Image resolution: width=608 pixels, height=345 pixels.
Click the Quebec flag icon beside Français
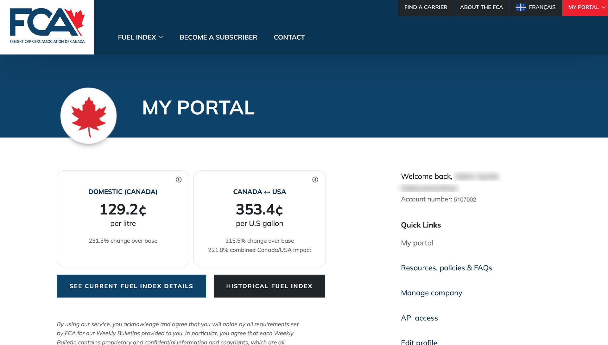coord(520,7)
